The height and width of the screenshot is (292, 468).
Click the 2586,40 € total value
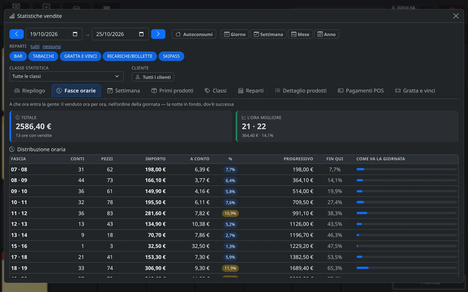[33, 126]
